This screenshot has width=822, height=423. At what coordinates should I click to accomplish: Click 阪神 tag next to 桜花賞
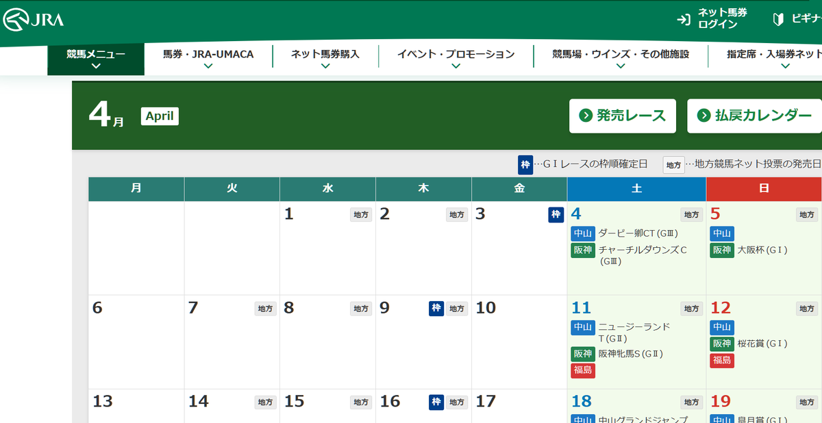point(722,344)
